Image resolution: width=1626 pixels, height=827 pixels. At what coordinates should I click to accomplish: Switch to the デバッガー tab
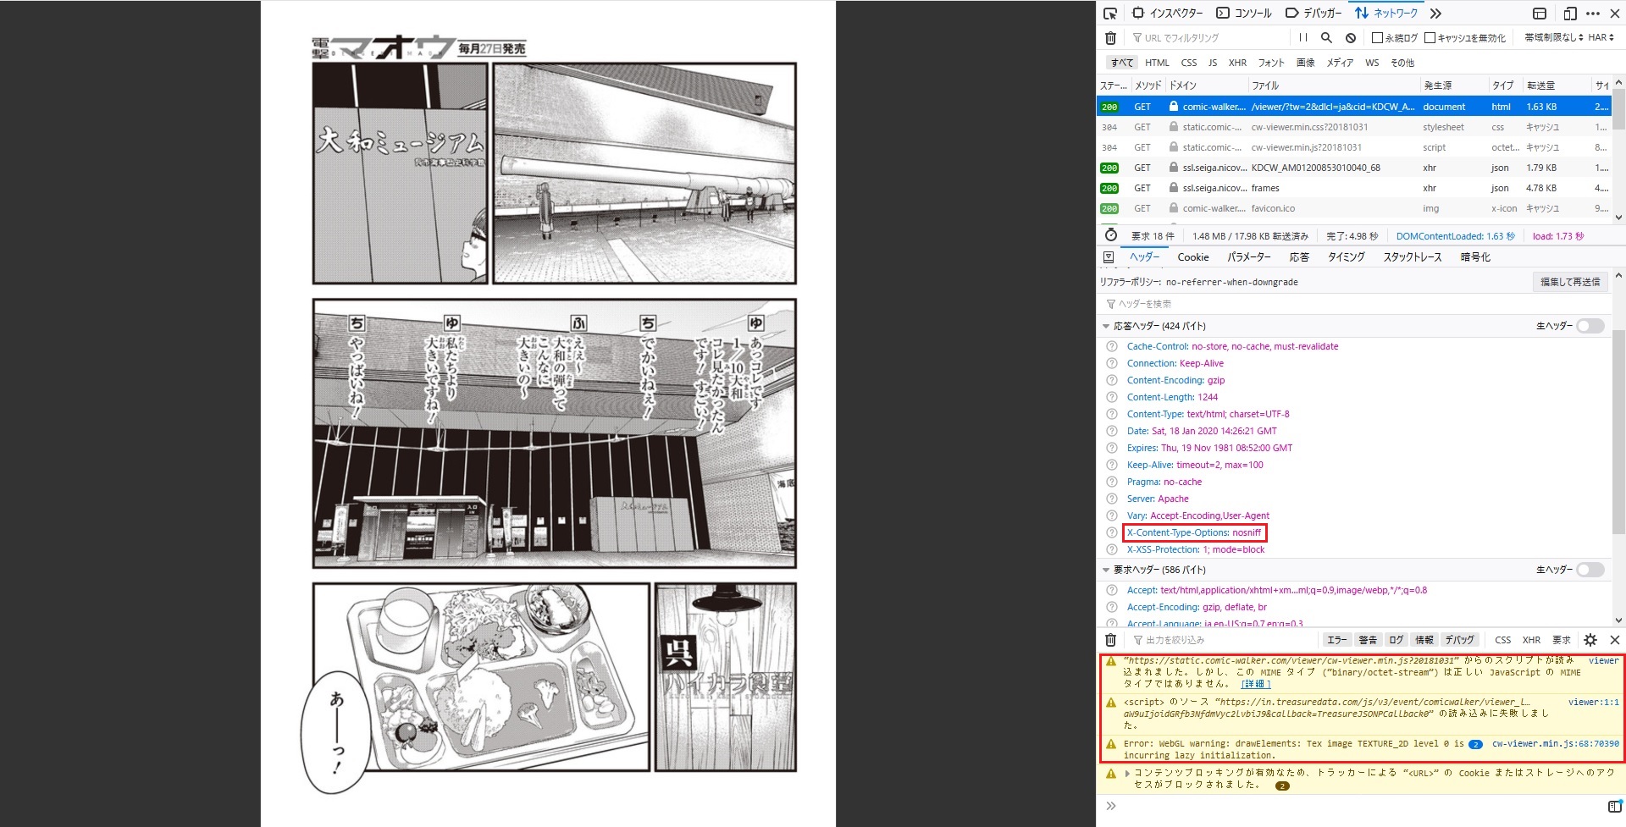pyautogui.click(x=1314, y=13)
